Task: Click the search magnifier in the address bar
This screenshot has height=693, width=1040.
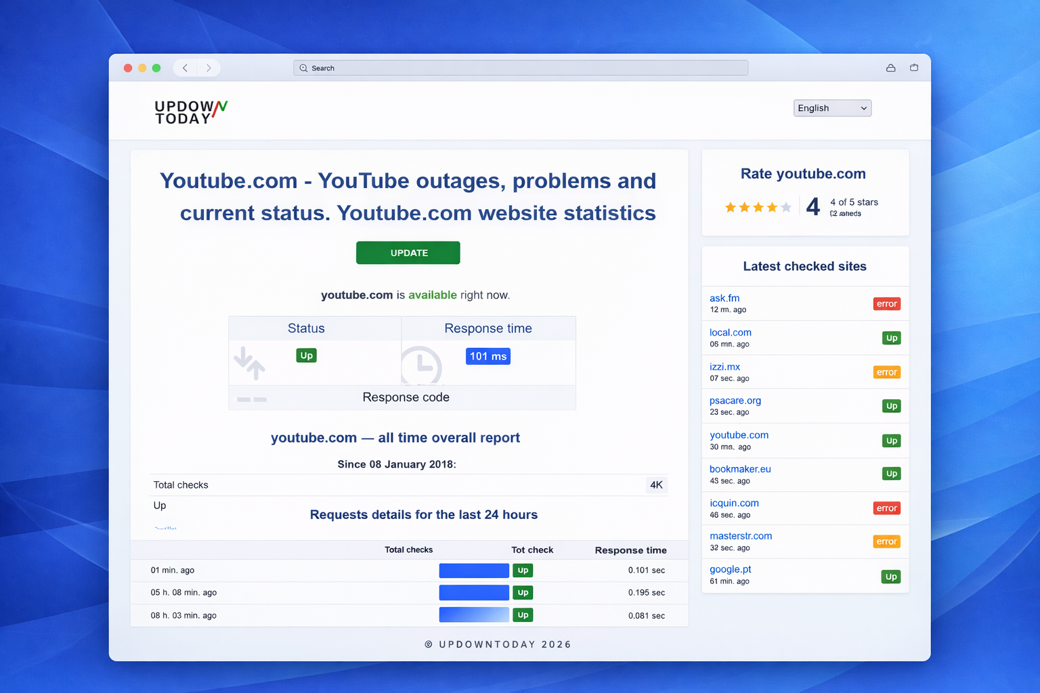Action: (x=304, y=68)
